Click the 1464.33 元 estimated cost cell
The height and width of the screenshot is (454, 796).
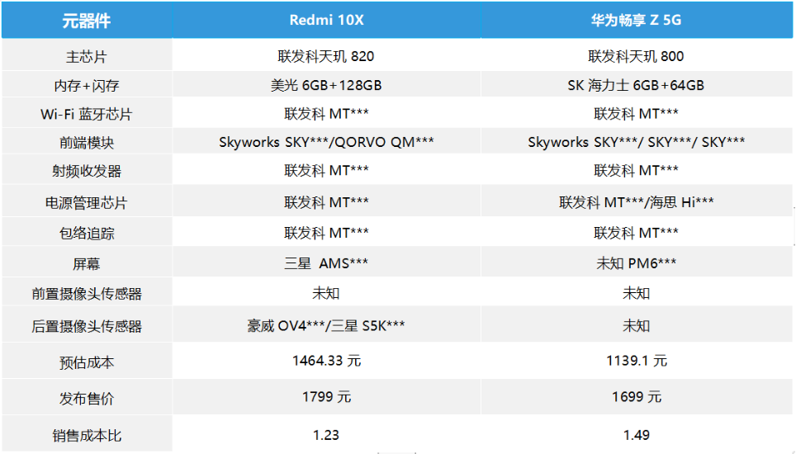click(326, 361)
